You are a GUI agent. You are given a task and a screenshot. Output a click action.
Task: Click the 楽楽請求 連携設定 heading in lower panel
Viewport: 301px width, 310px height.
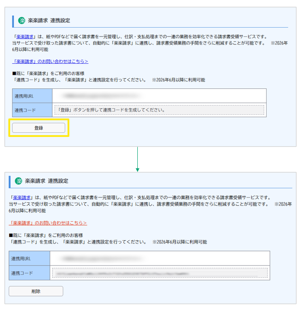47,181
